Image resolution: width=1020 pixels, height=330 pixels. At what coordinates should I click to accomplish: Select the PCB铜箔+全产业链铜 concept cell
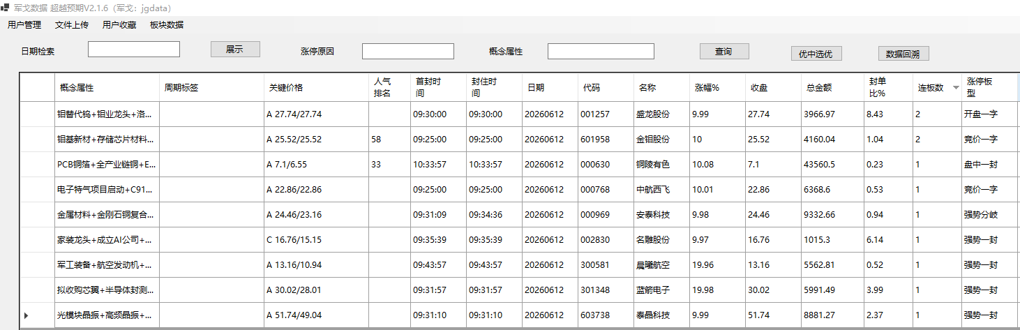(107, 164)
